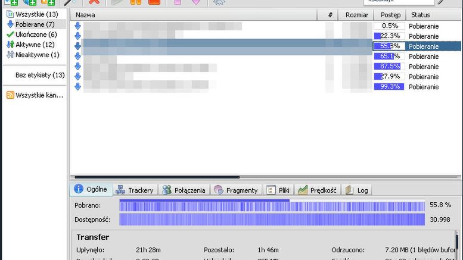
Task: Click Pobieranie status in the 99.3% row
Action: click(424, 87)
